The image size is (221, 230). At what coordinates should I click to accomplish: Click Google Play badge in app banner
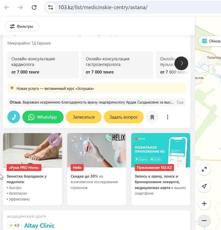tap(141, 159)
